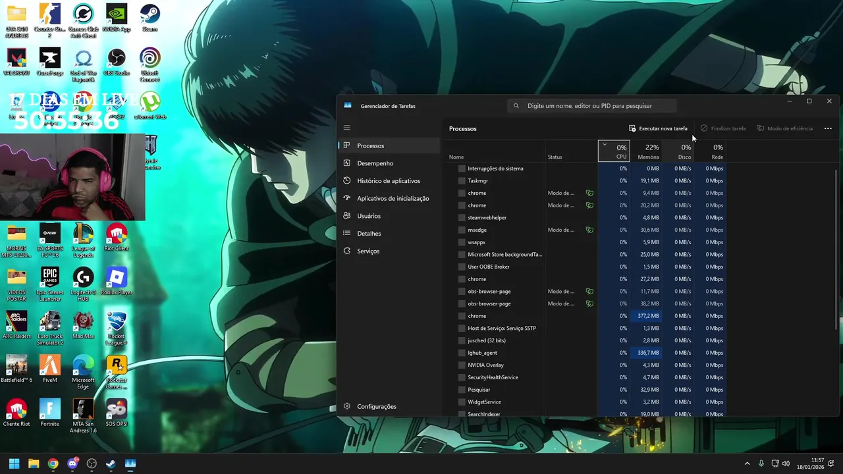Open the Riot Client desktop icon
843x474 pixels.
coord(117,238)
